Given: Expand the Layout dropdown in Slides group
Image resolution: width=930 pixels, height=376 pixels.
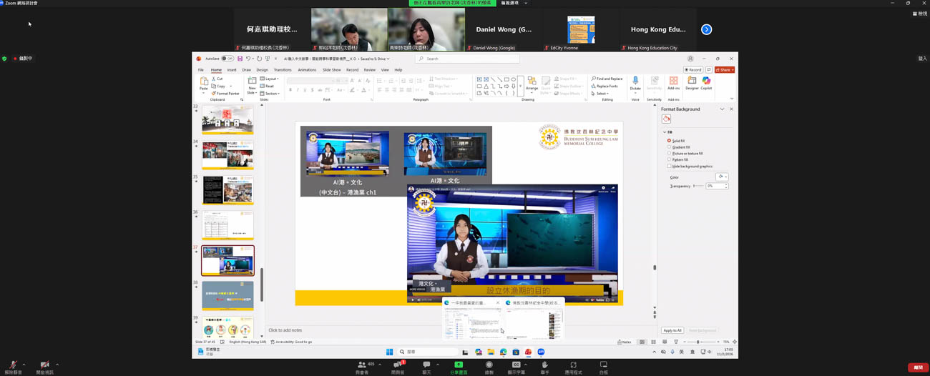Looking at the screenshot, I should [x=270, y=79].
